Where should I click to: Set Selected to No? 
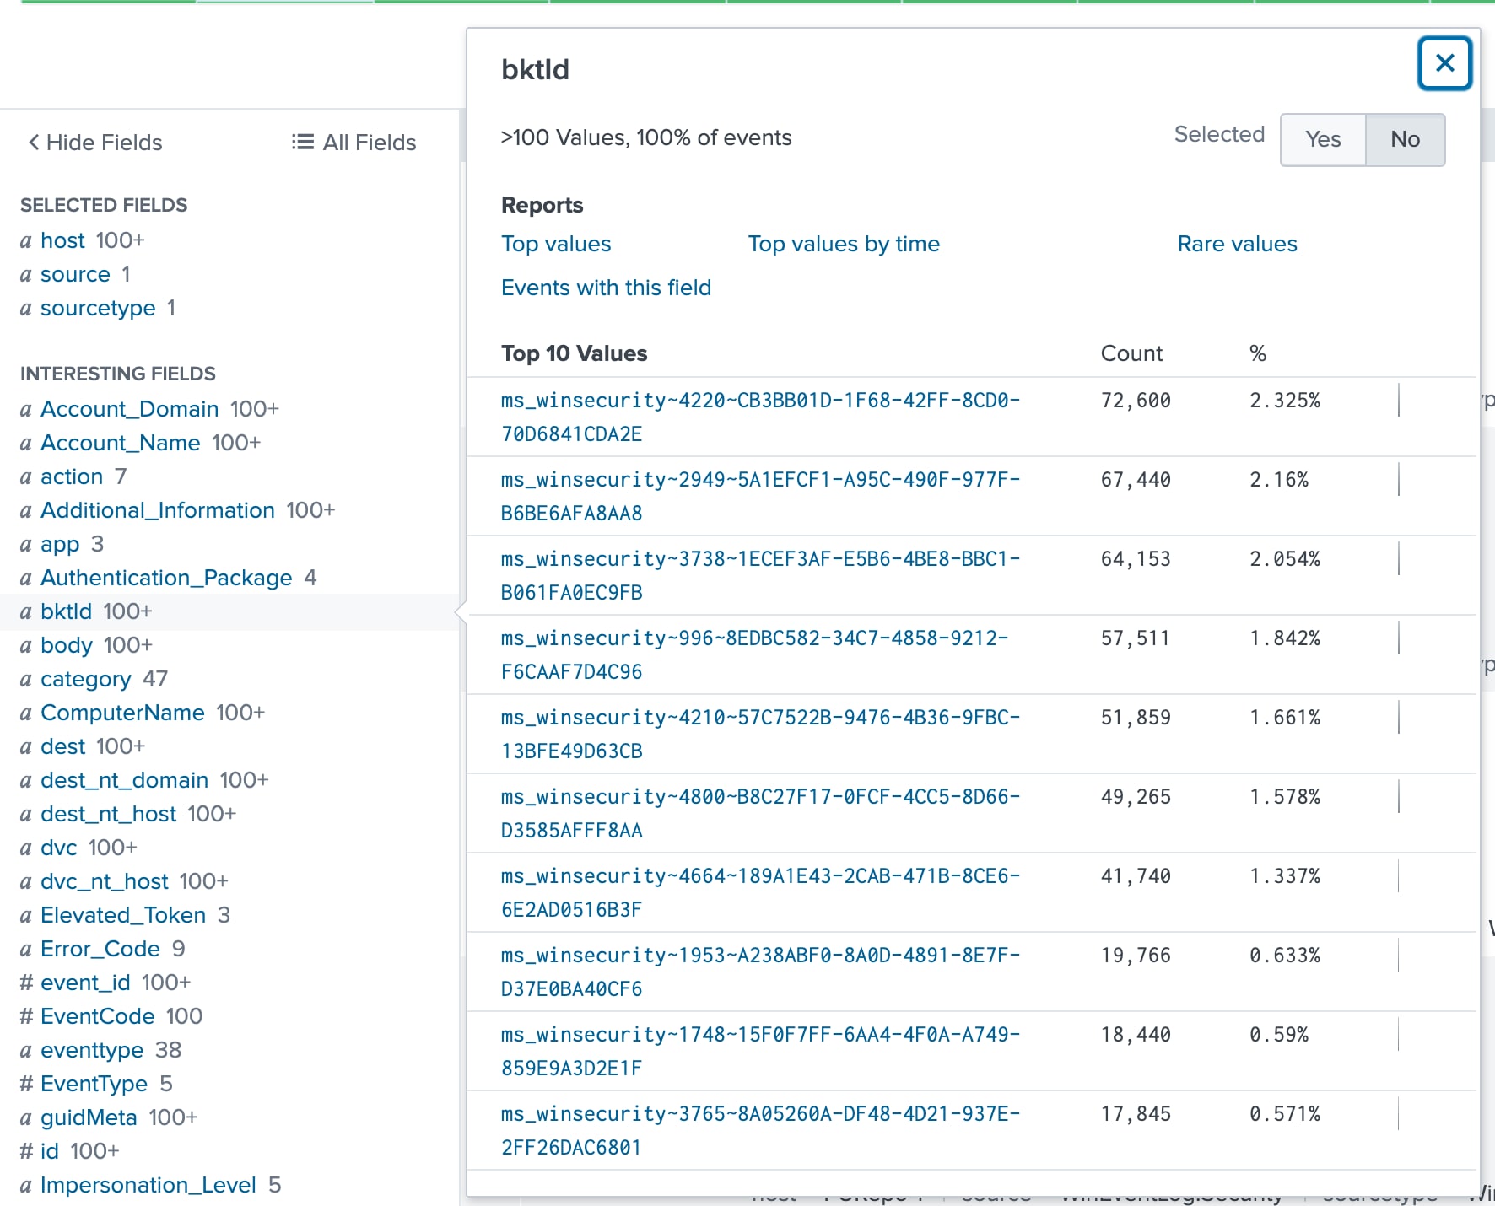coord(1405,139)
